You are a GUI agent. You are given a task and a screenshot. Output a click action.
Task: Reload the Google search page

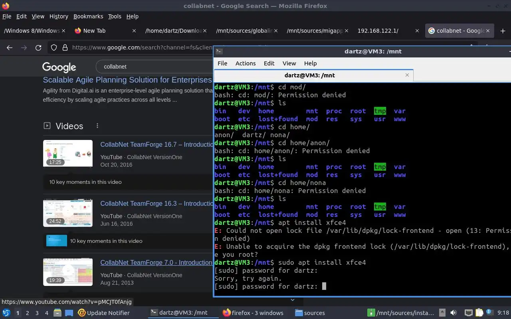38,47
